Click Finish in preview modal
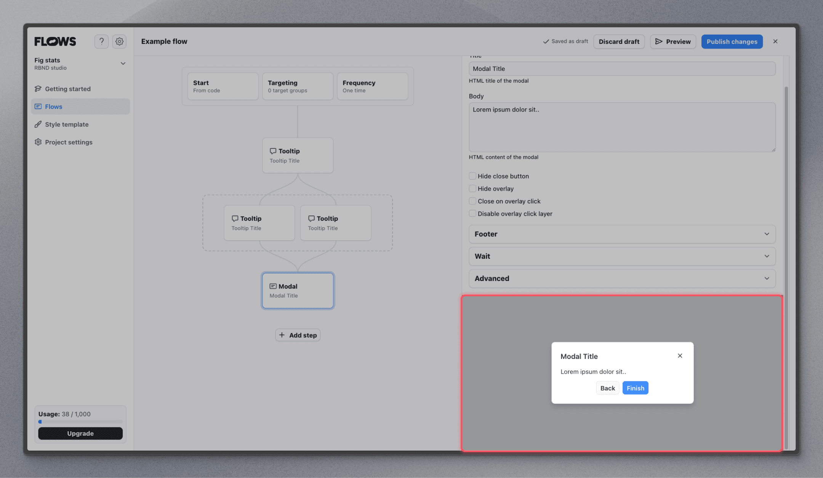 click(635, 388)
